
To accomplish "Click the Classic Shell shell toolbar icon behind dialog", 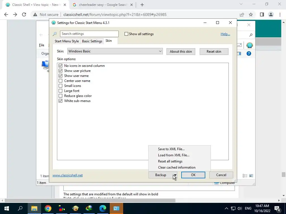I will (x=249, y=45).
